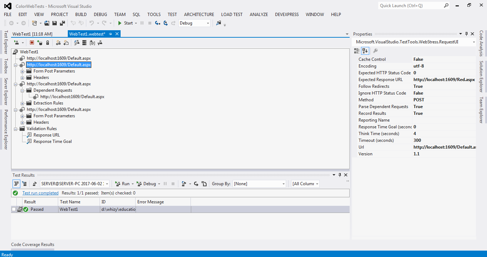The image size is (487, 257).
Task: Click the Step Over icon in debug toolbar
Action: point(165,23)
